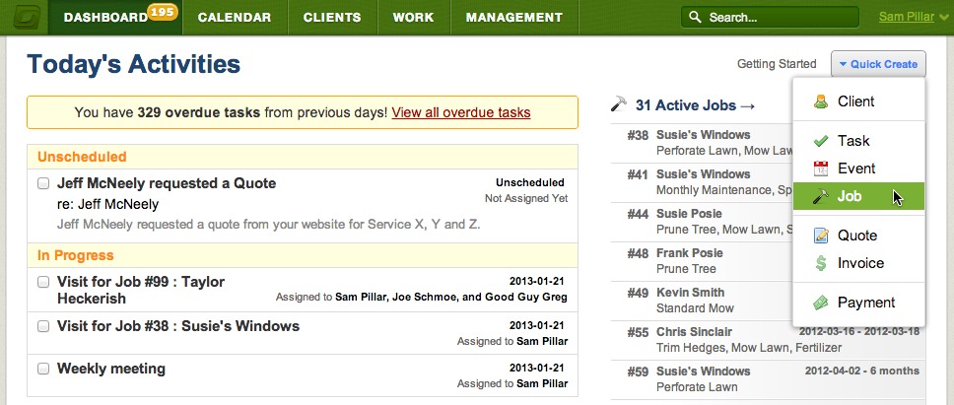Click the Getting Started link

(777, 64)
